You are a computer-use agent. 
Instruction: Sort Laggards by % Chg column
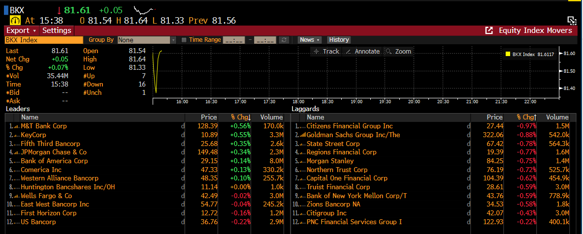click(526, 117)
